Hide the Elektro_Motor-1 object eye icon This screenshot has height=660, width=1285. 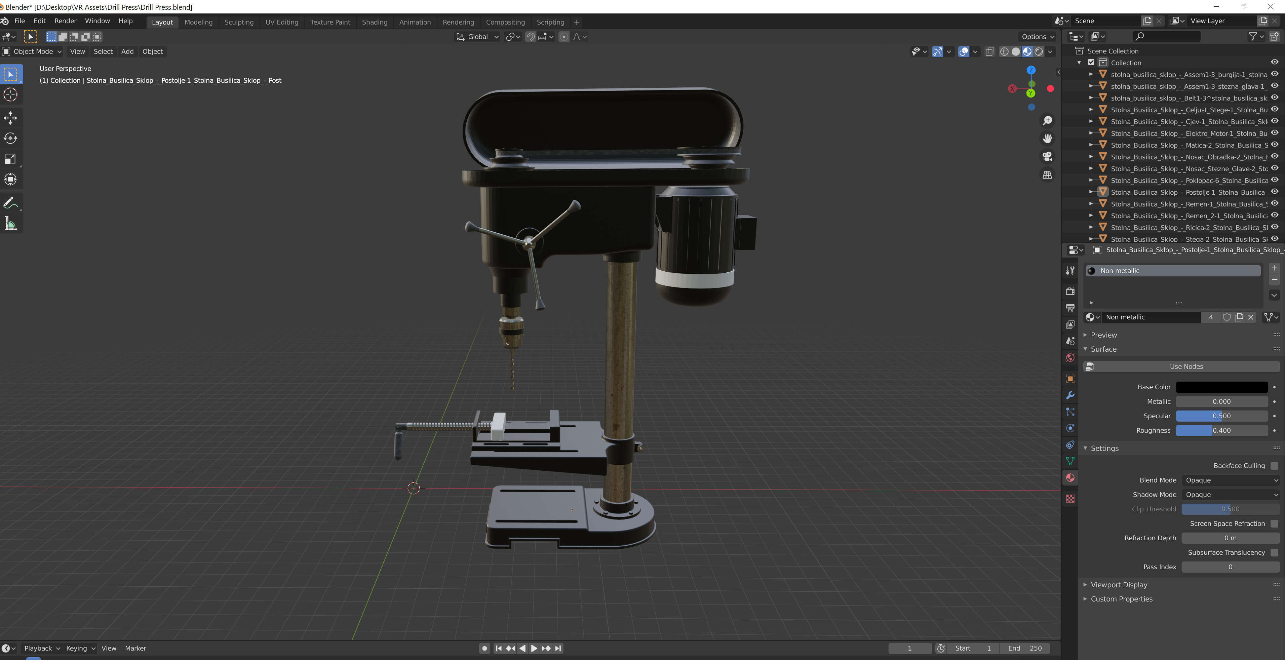coord(1274,133)
